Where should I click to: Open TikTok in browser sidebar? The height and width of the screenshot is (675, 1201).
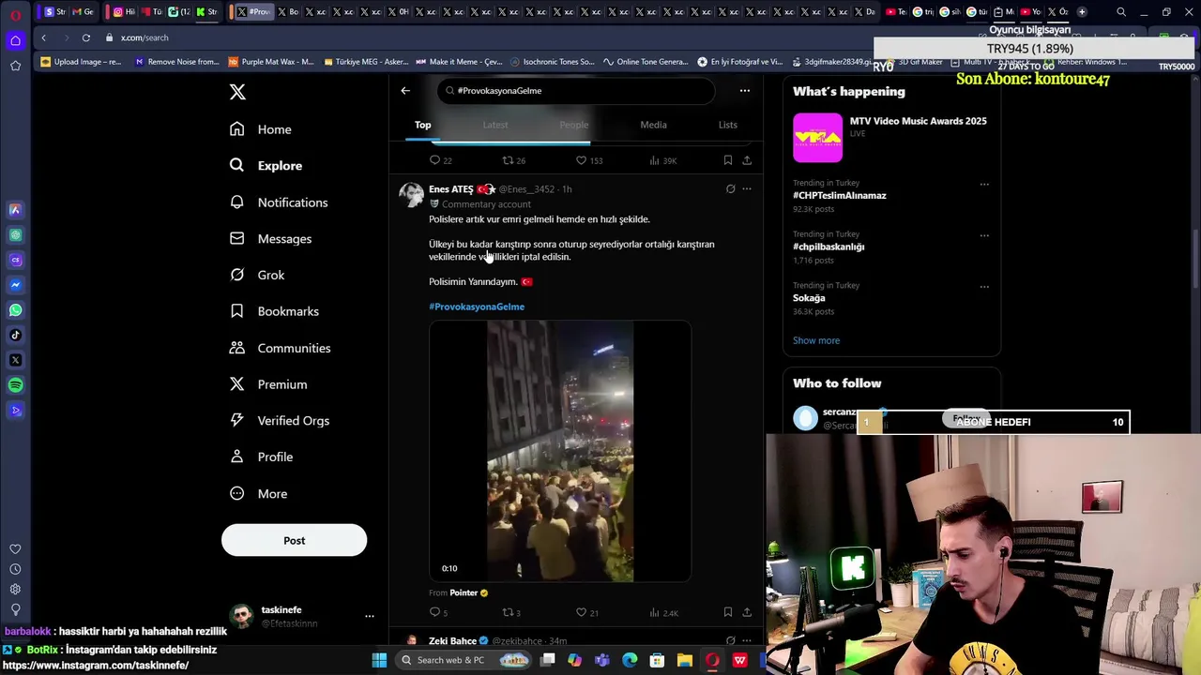click(x=15, y=335)
